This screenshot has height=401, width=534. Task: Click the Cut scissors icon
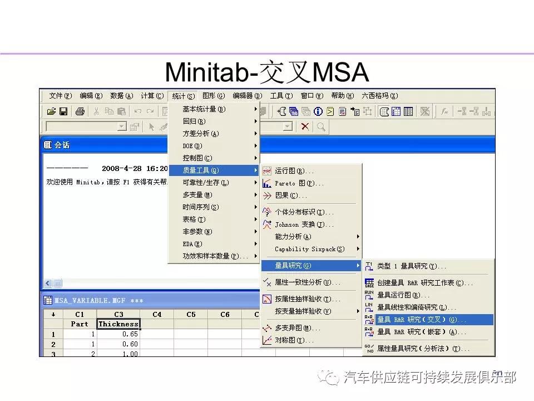coord(96,111)
